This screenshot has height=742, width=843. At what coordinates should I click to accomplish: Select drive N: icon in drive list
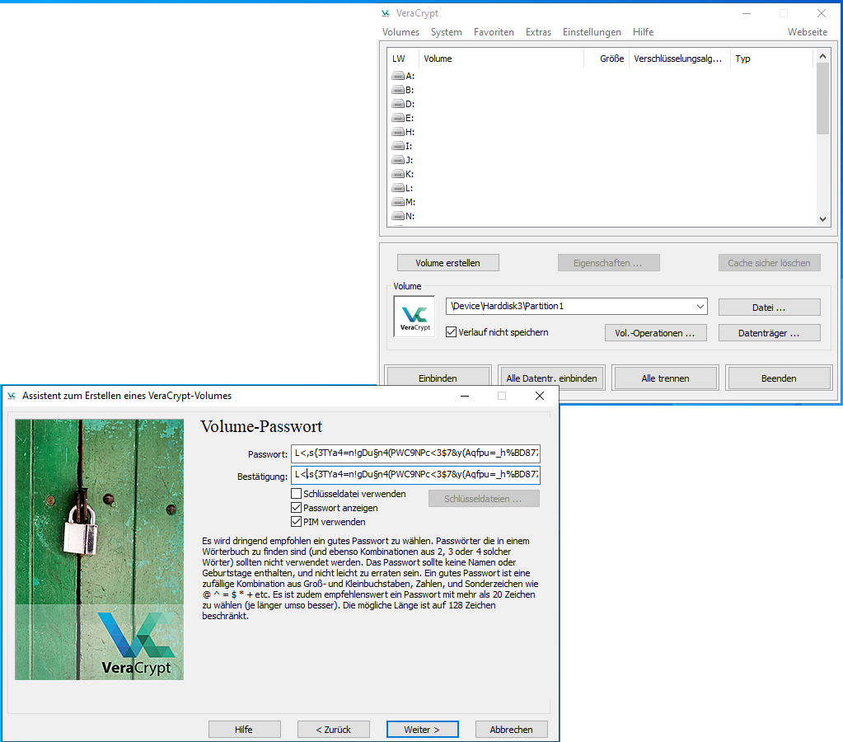pos(398,216)
